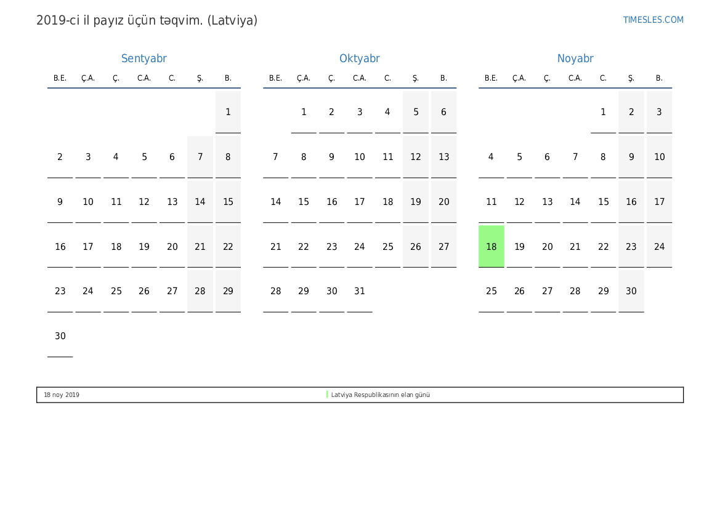720x509 pixels.
Task: Select the highlighted 18 November date
Action: (491, 246)
